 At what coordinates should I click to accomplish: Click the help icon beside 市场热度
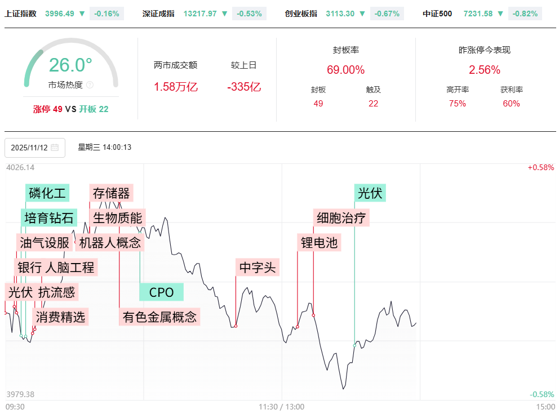coord(90,85)
